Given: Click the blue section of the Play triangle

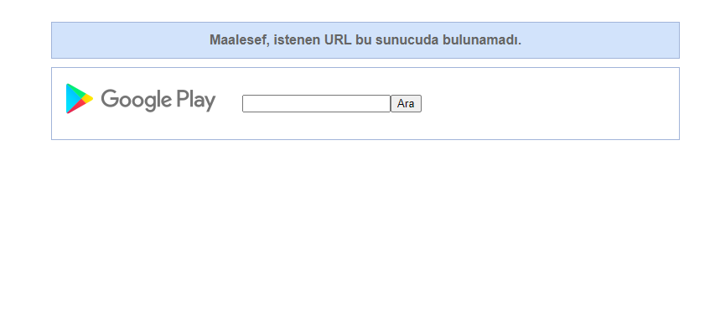Looking at the screenshot, I should click(x=70, y=98).
